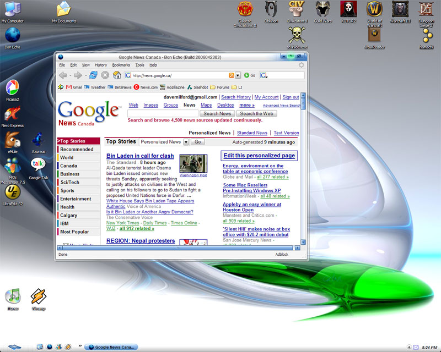This screenshot has height=352, width=441.
Task: Open the Bookmarks menu
Action: pyautogui.click(x=121, y=65)
